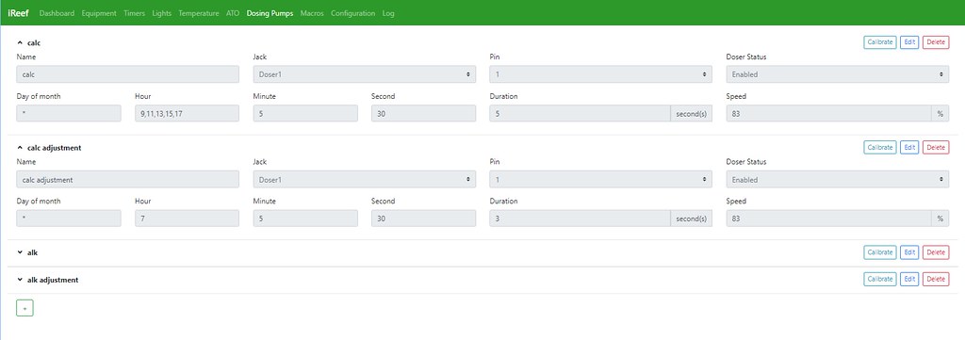Viewport: 965px width, 340px height.
Task: Add a new doser with plus button
Action: tap(25, 308)
